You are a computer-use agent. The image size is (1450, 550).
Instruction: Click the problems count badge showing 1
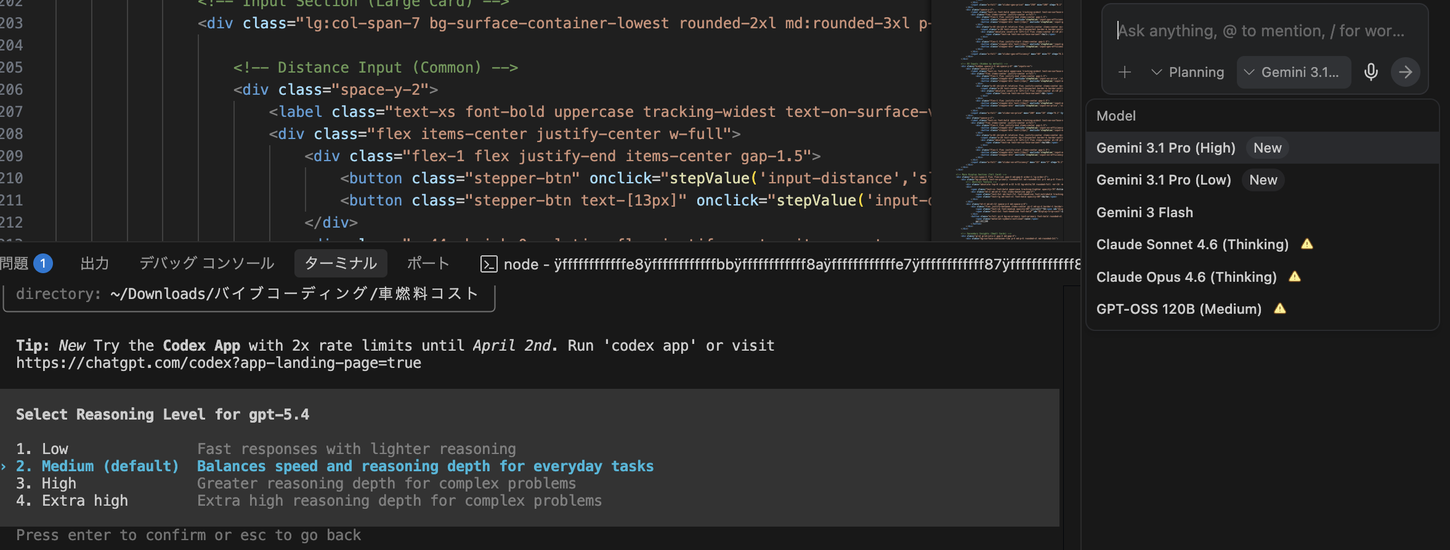click(43, 263)
